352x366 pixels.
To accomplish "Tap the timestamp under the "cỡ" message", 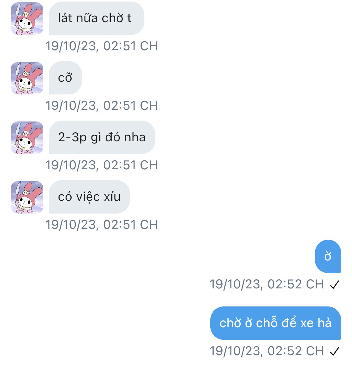I will 102,106.
